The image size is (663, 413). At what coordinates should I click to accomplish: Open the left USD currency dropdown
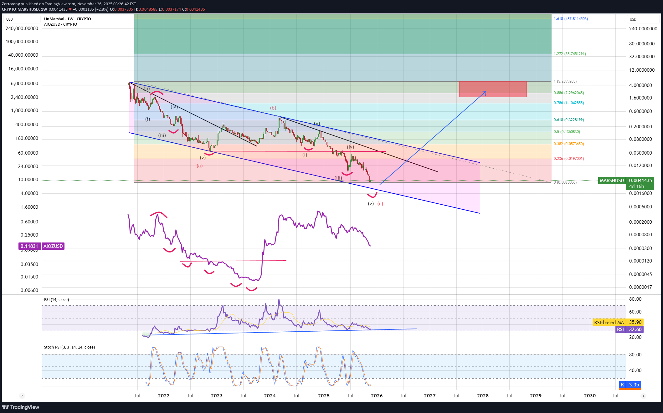pos(21,19)
